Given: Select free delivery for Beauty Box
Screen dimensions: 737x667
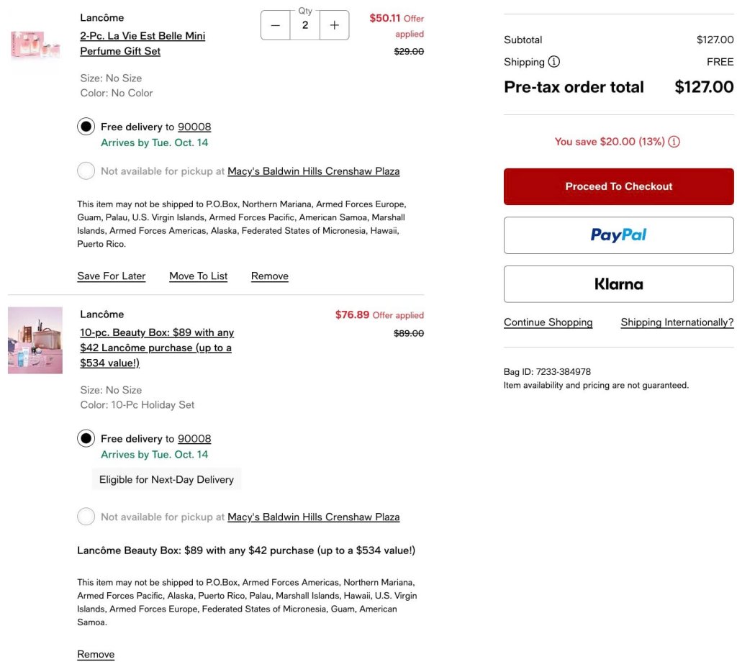Looking at the screenshot, I should [86, 438].
